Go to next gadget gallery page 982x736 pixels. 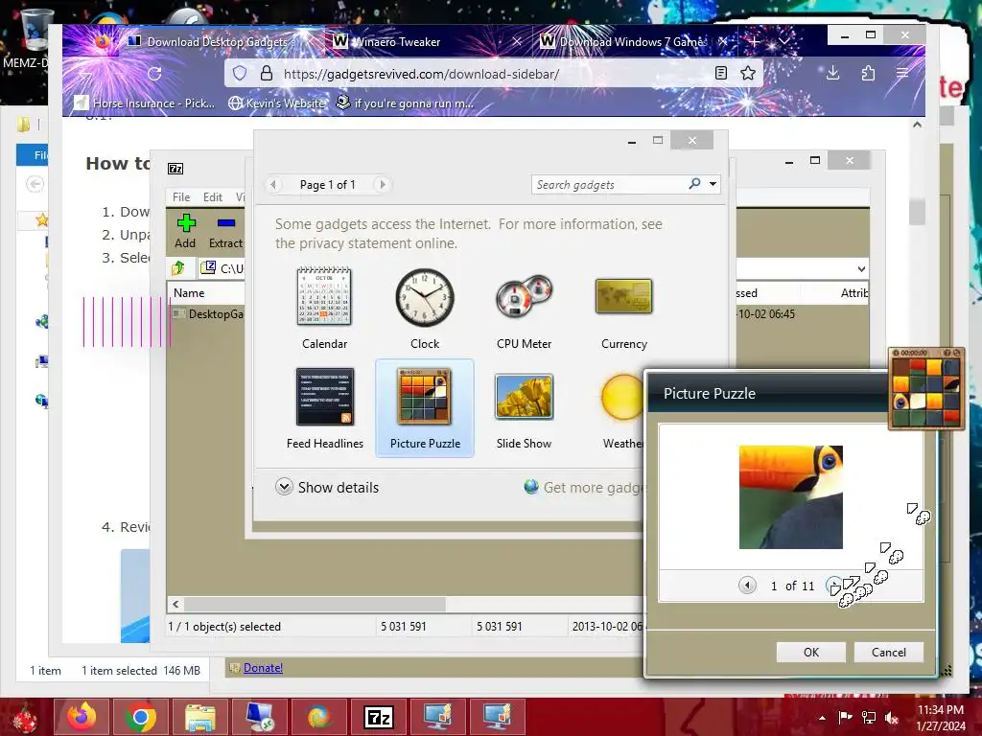click(x=382, y=184)
